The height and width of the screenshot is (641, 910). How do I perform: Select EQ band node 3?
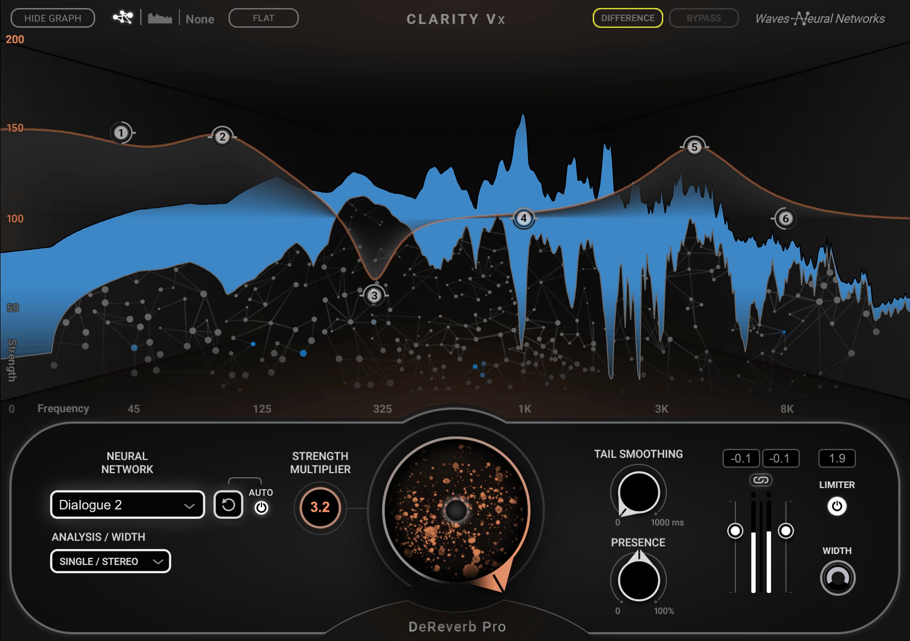tap(374, 295)
